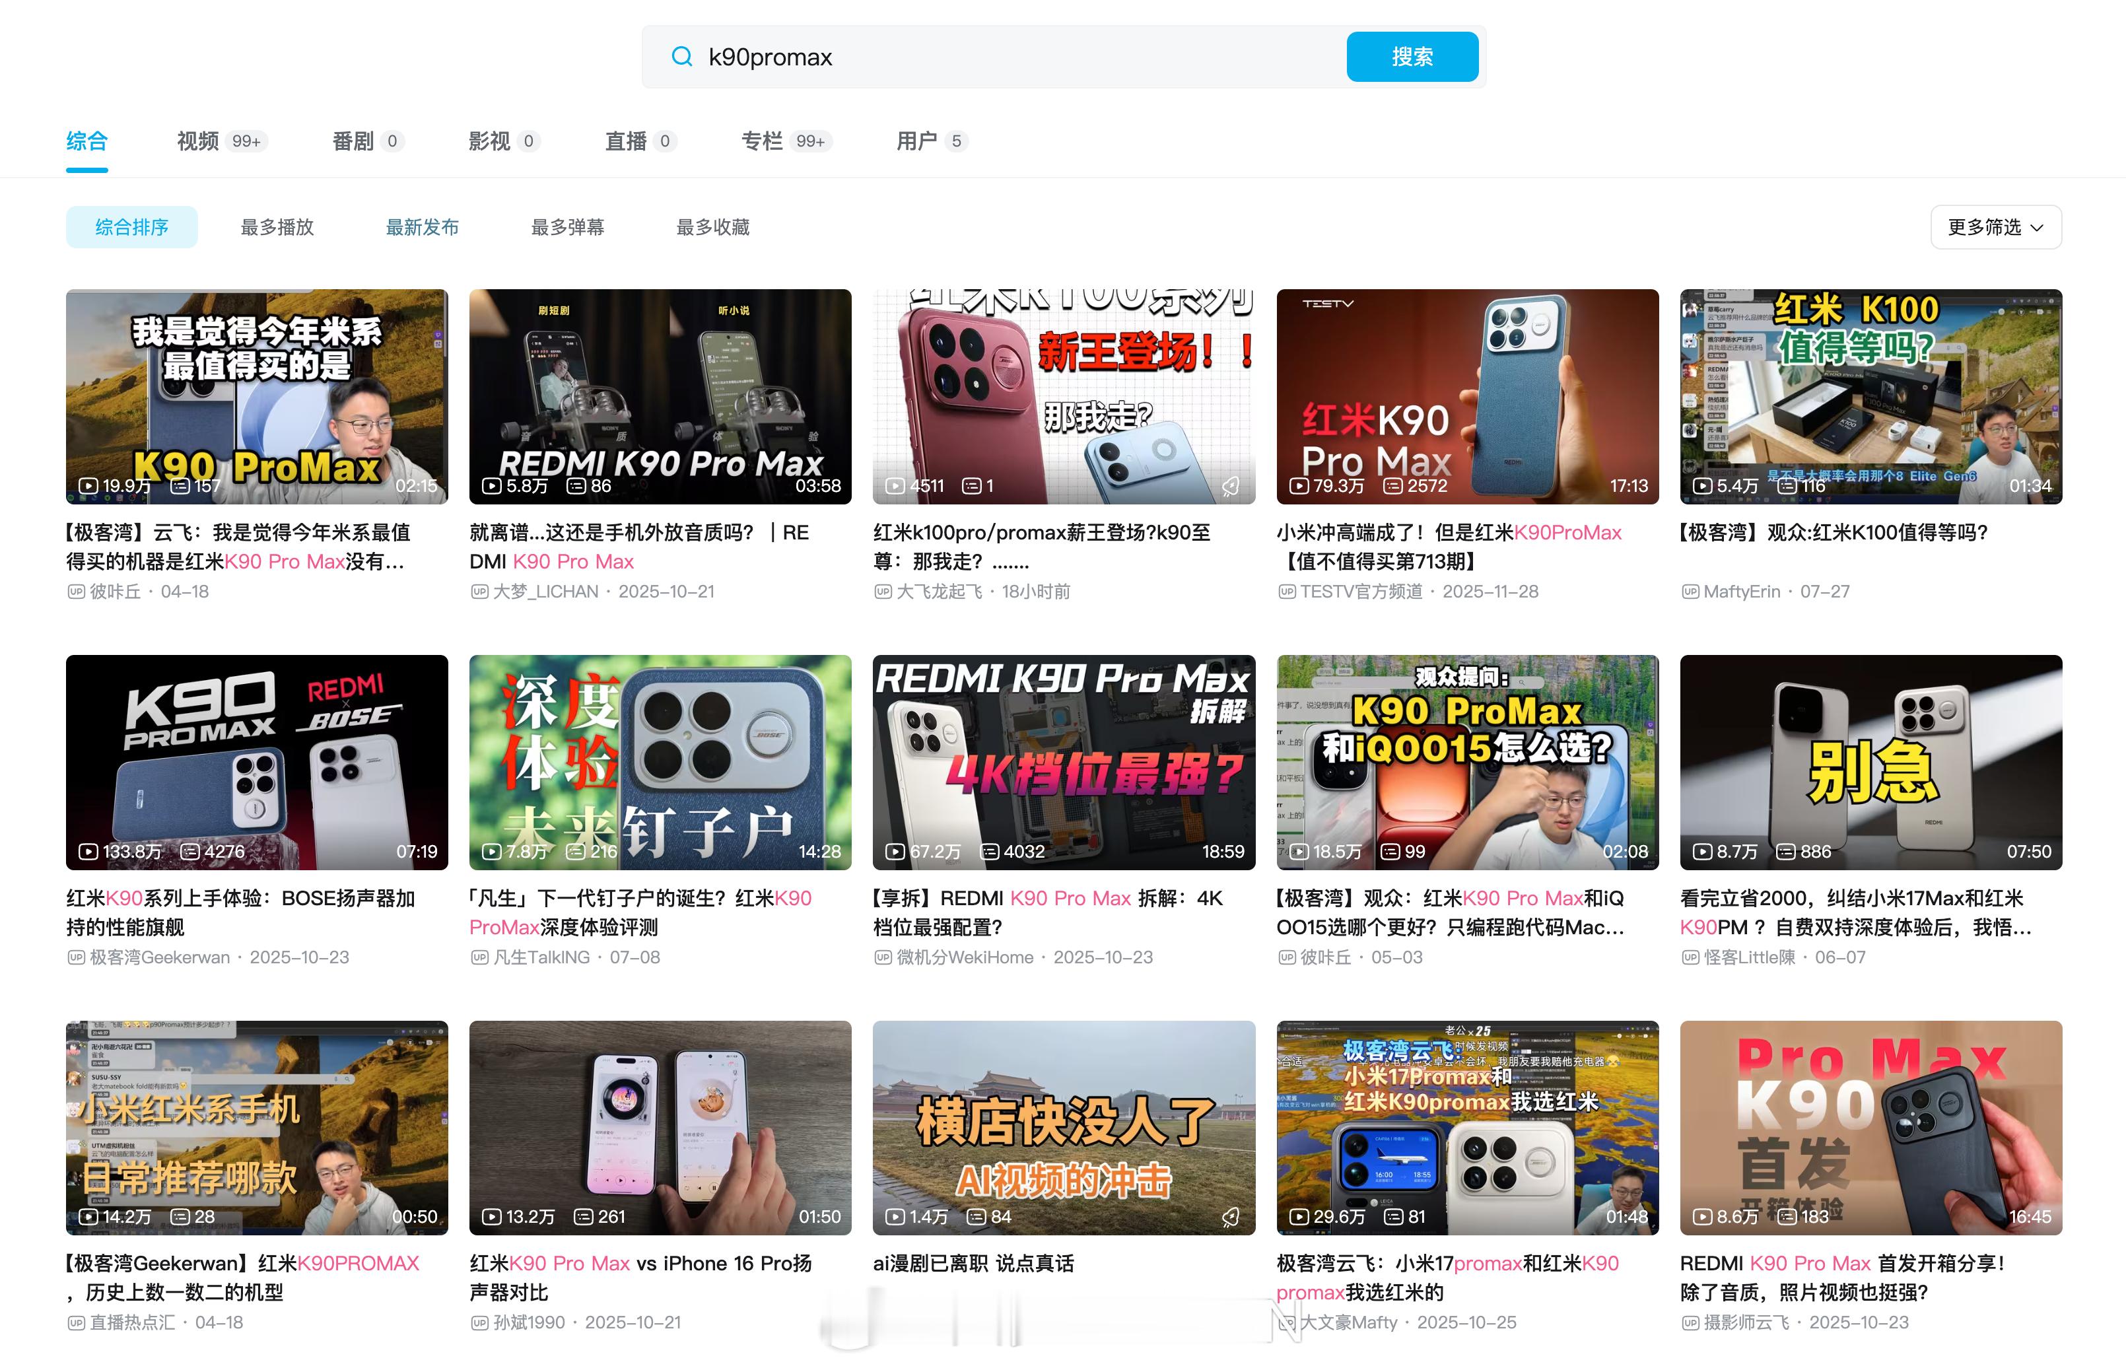
Task: Click the UP icon beside TESTV官方频道
Action: [x=1286, y=592]
